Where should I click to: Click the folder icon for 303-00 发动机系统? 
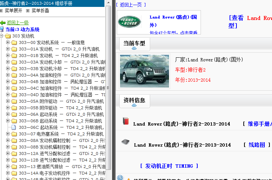14,42
